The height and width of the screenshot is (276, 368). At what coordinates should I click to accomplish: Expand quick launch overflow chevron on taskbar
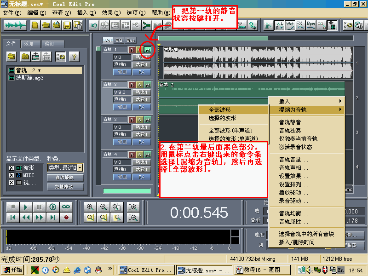(x=110, y=269)
